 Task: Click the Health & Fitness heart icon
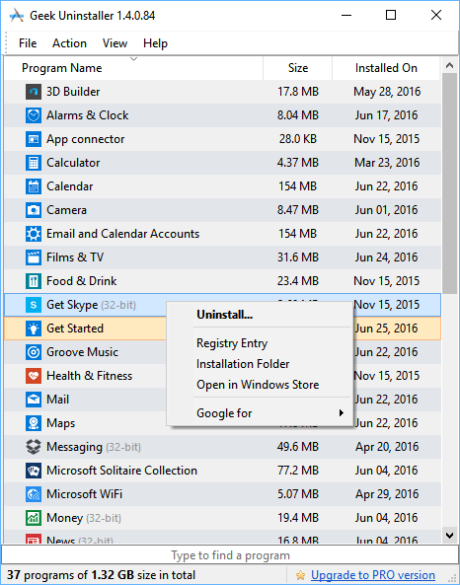[x=34, y=376]
